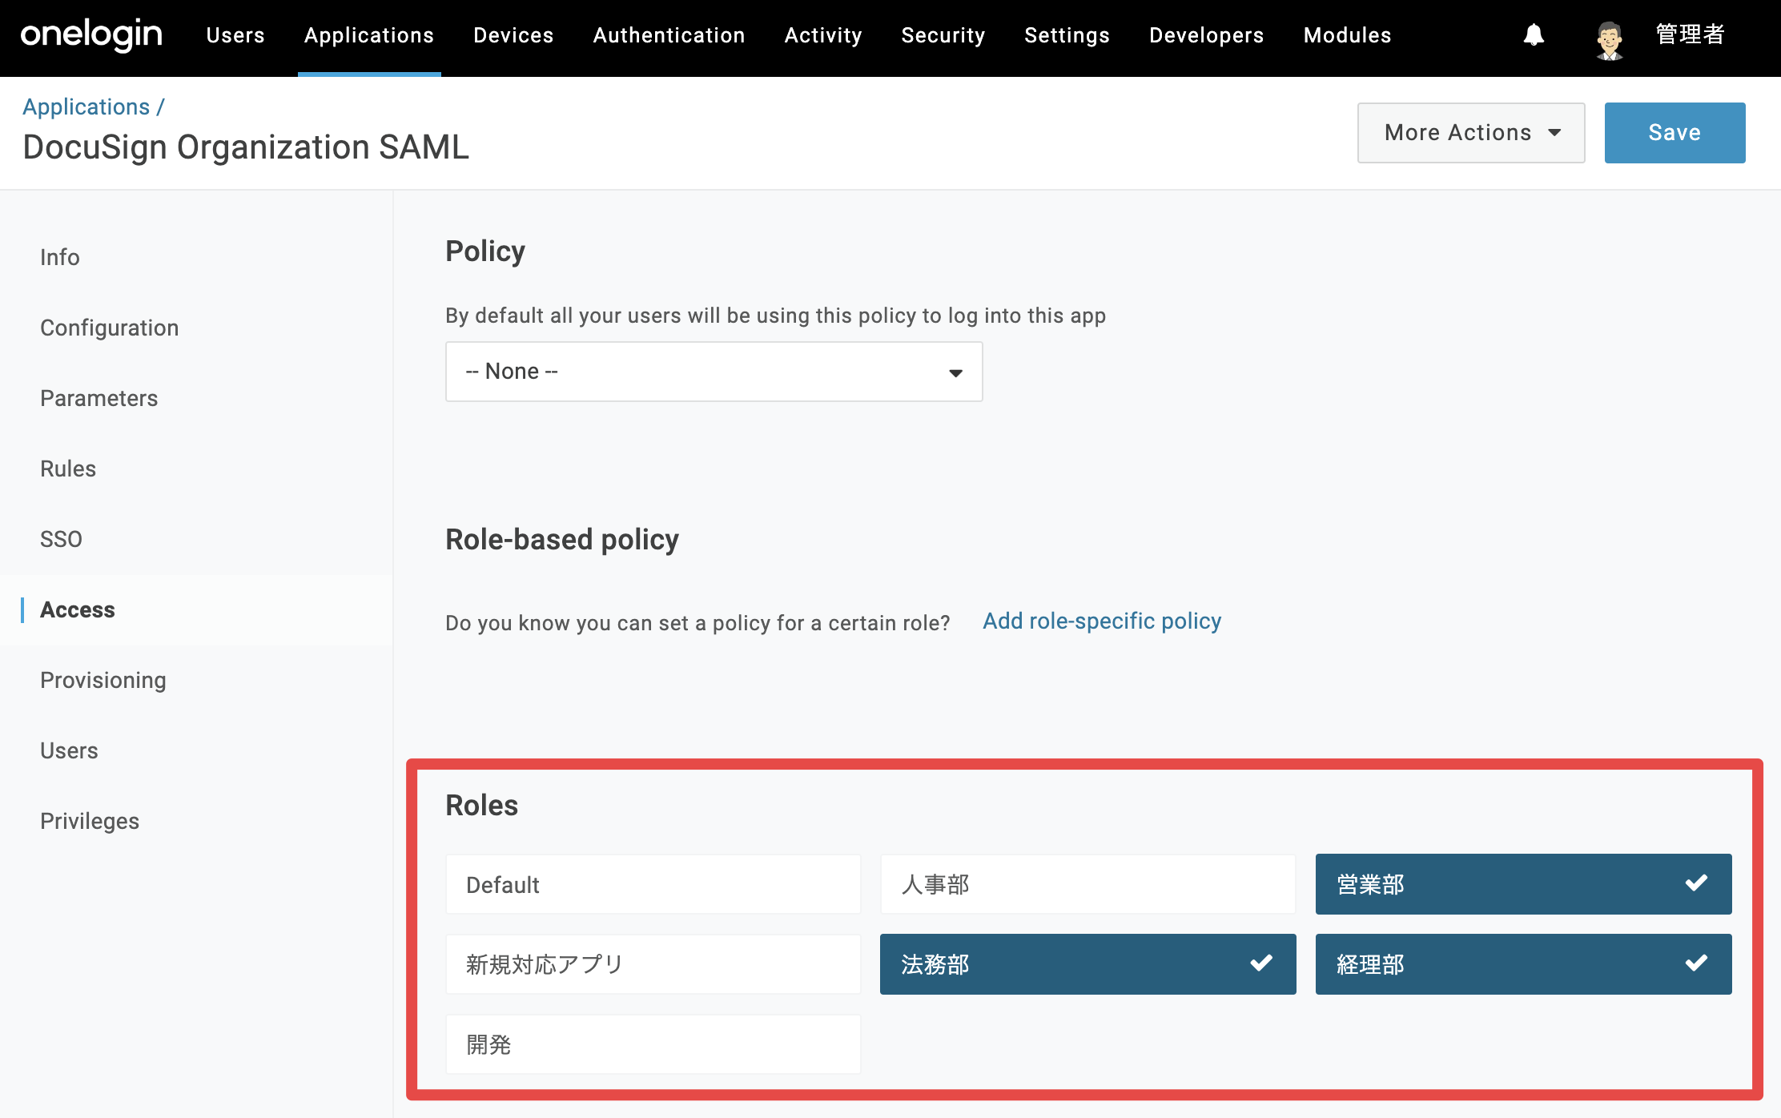Open the Developers menu
This screenshot has height=1118, width=1781.
[1206, 35]
